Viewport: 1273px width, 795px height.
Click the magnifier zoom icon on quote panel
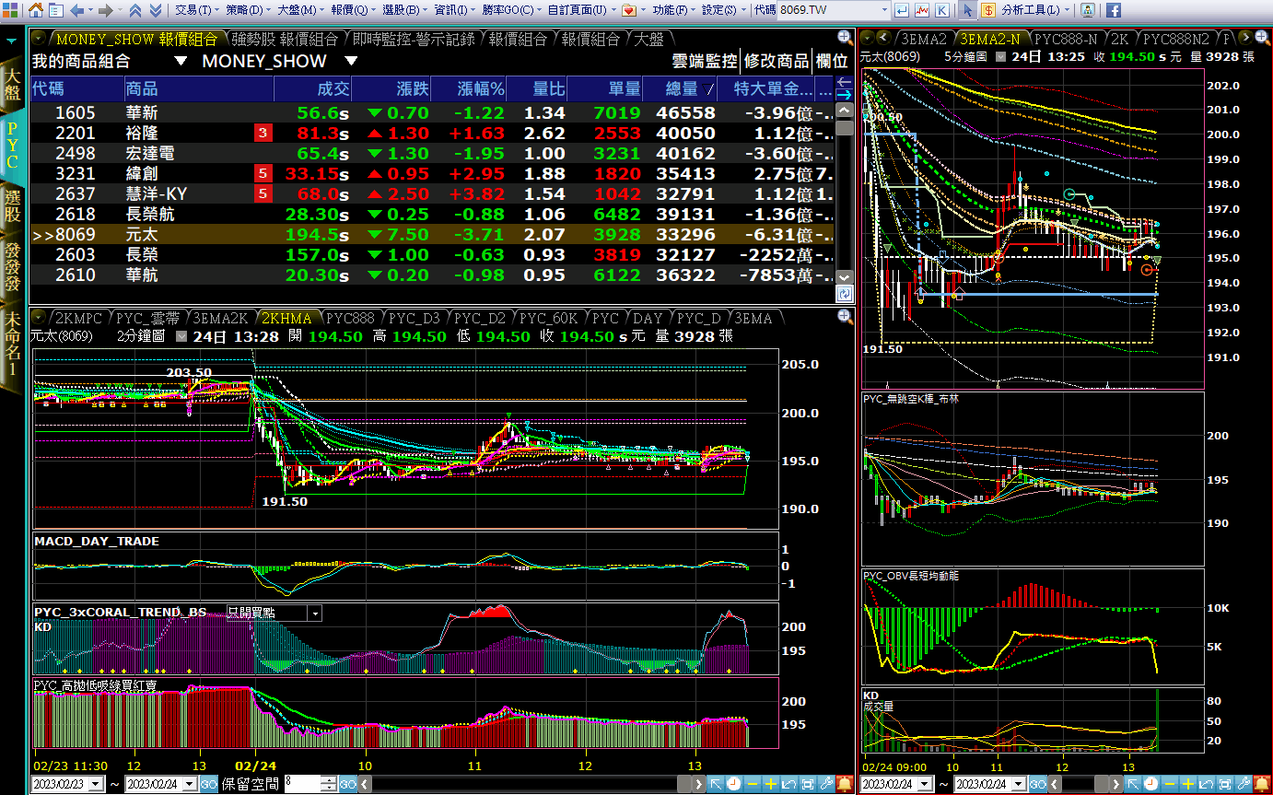tap(844, 38)
